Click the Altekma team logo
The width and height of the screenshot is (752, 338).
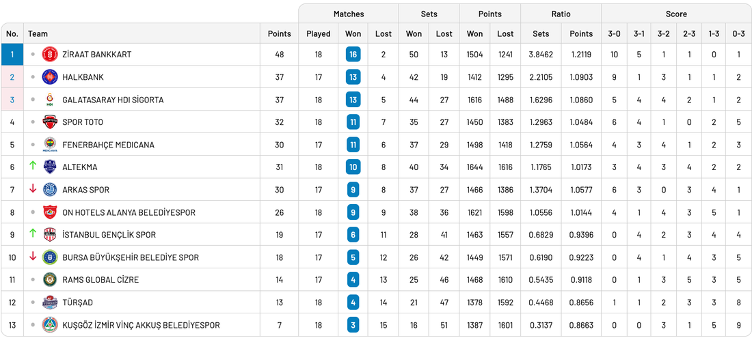(x=50, y=167)
